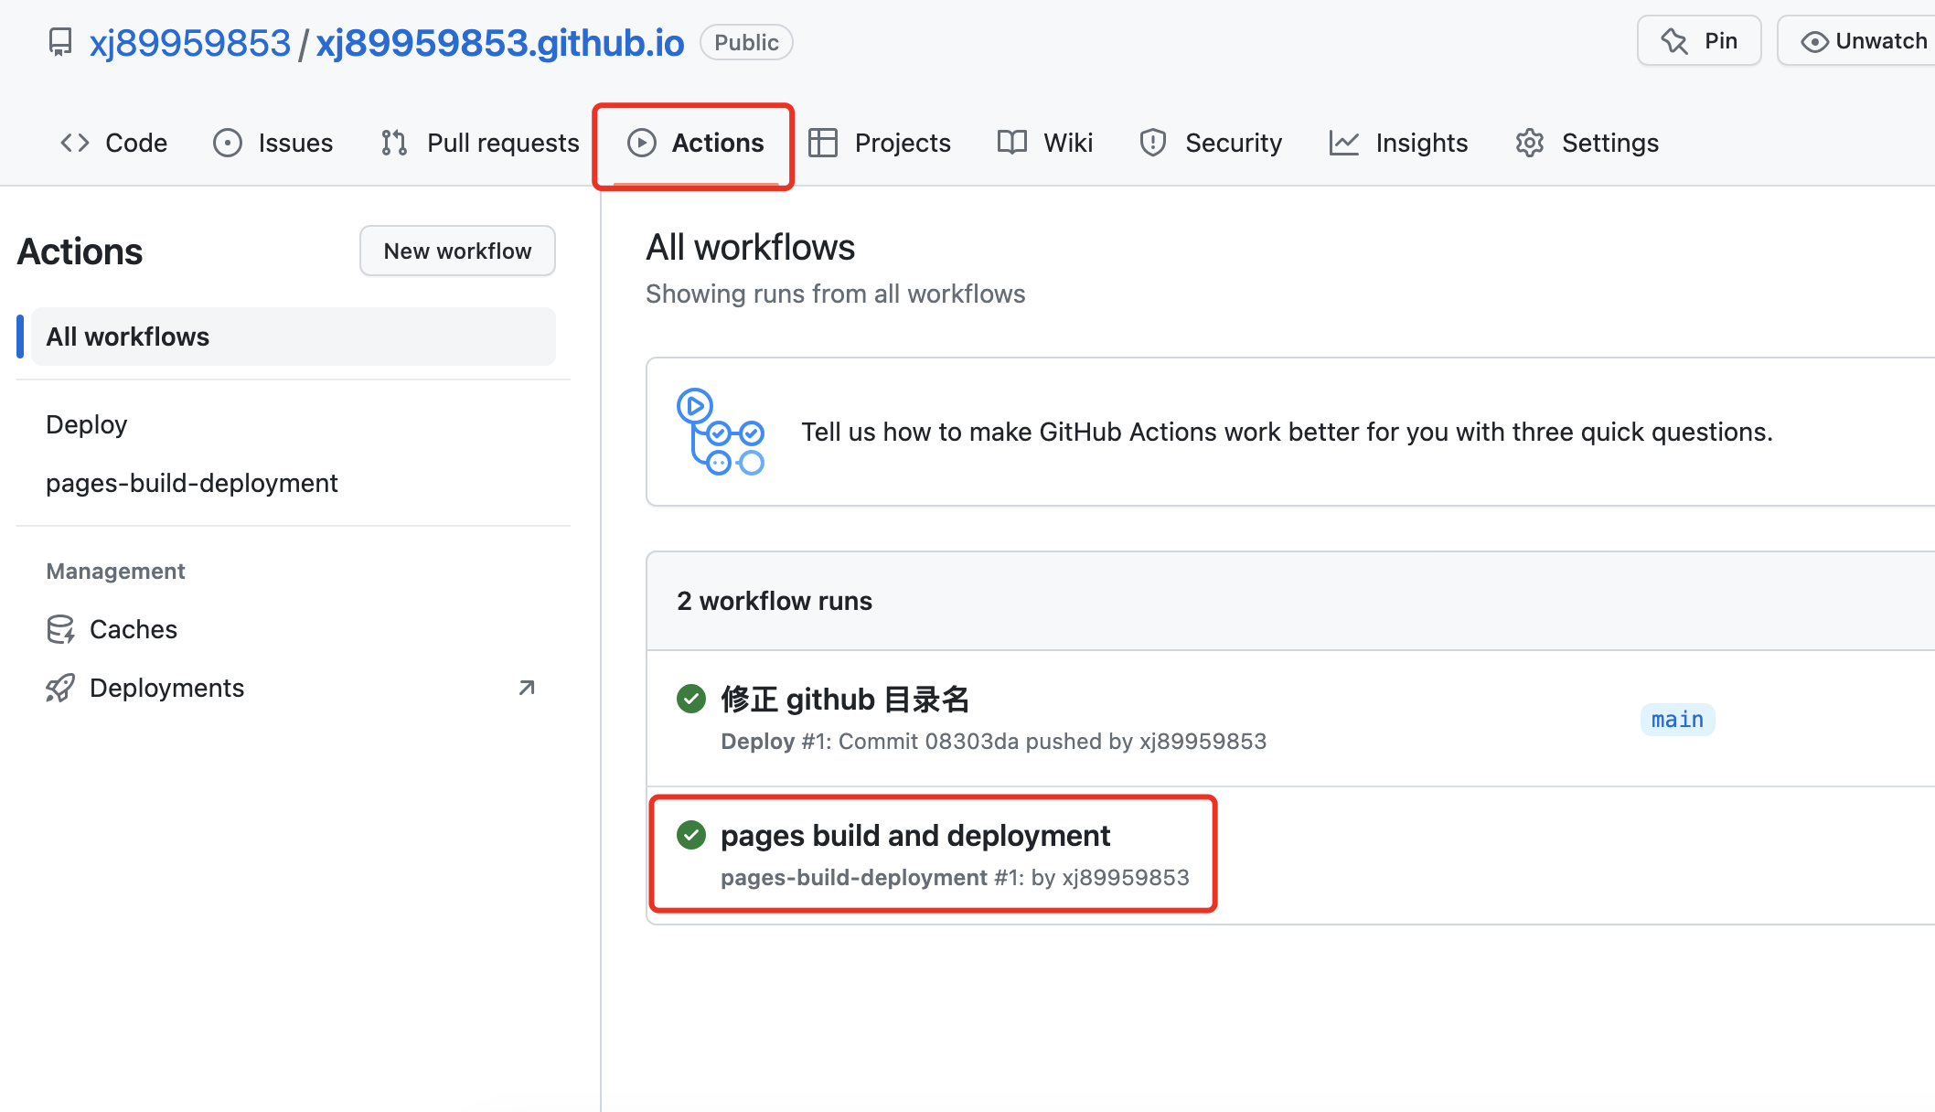Screen dimensions: 1935x1112
Task: Click the Management section heading
Action: 115,571
